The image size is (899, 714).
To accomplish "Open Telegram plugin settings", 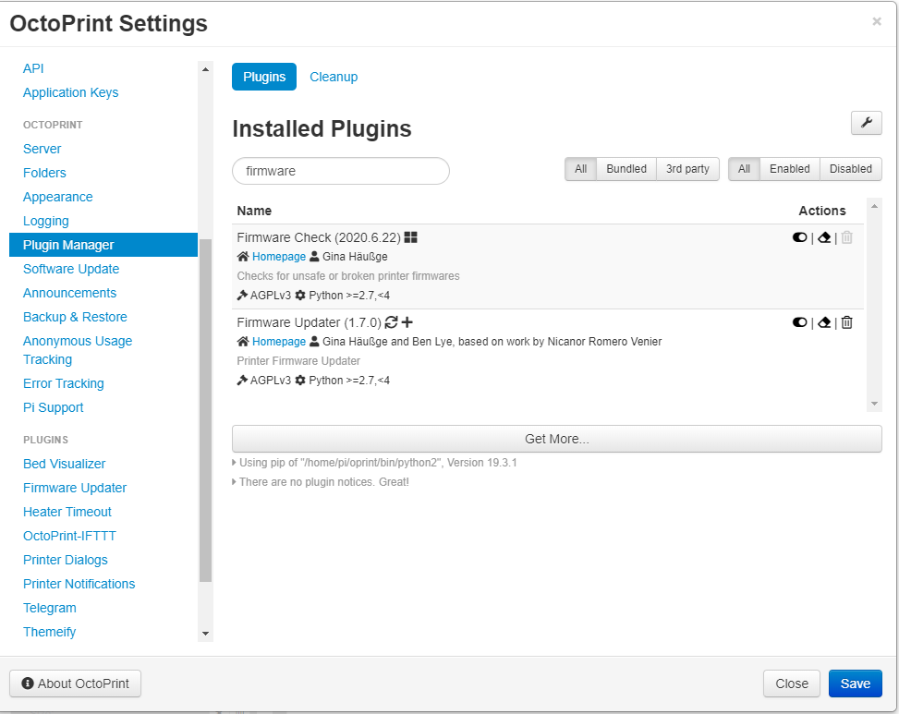I will click(49, 608).
